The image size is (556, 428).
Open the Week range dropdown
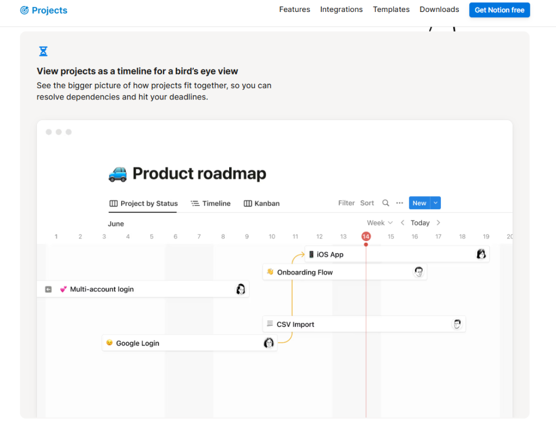pos(380,223)
